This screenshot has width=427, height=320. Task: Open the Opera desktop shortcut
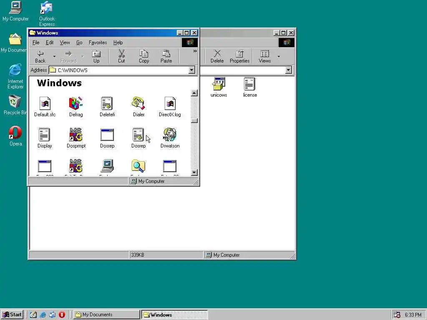point(15,136)
